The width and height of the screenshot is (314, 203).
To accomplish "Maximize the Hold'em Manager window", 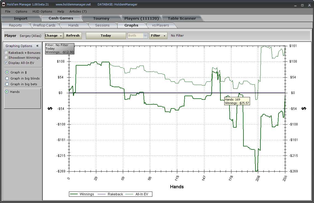I will [303, 5].
